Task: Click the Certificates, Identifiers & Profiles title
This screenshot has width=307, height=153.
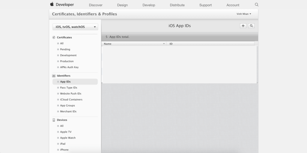Action: coord(84,14)
